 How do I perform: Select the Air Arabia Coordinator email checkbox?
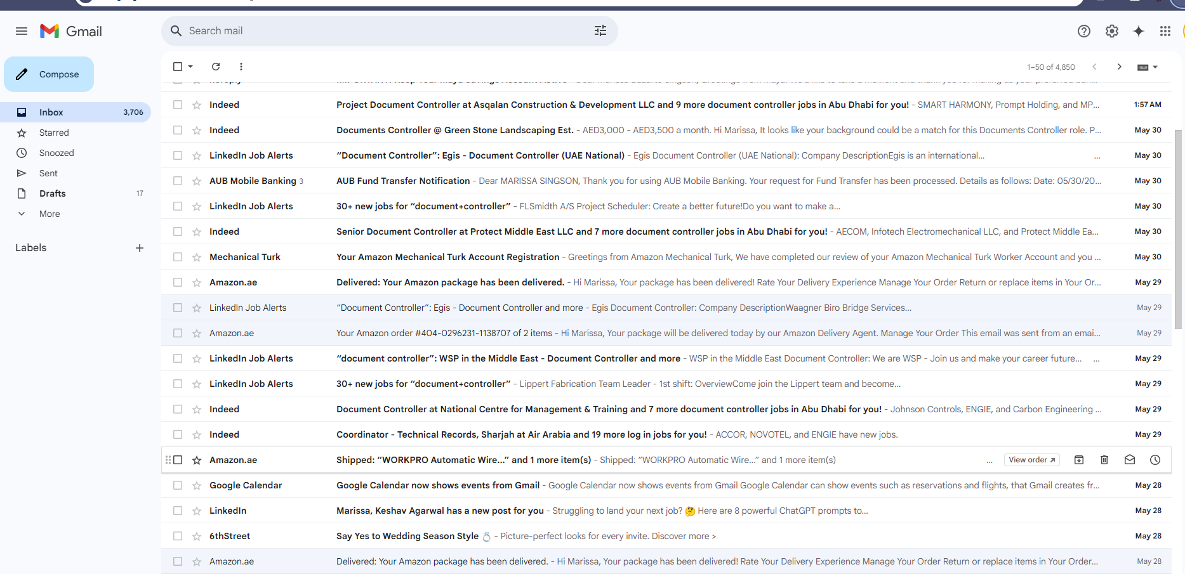point(178,434)
